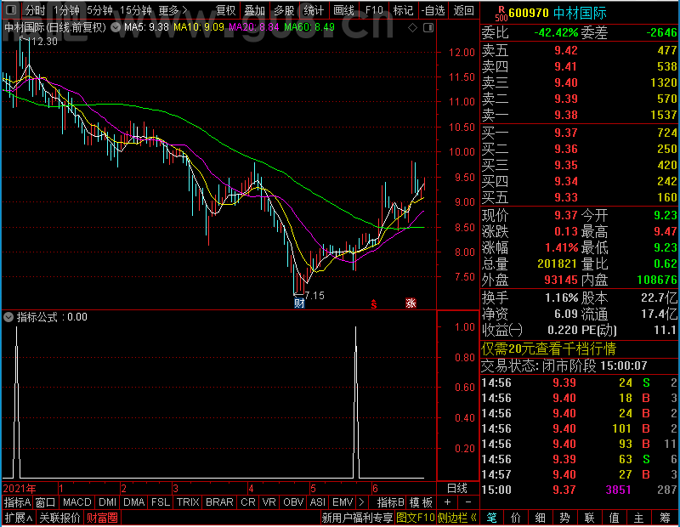Image resolution: width=680 pixels, height=527 pixels.
Task: Open the 窗口 tab in indicator bar
Action: click(46, 502)
